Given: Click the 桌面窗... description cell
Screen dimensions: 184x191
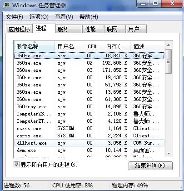Looking at the screenshot, I should pyautogui.click(x=145, y=151).
